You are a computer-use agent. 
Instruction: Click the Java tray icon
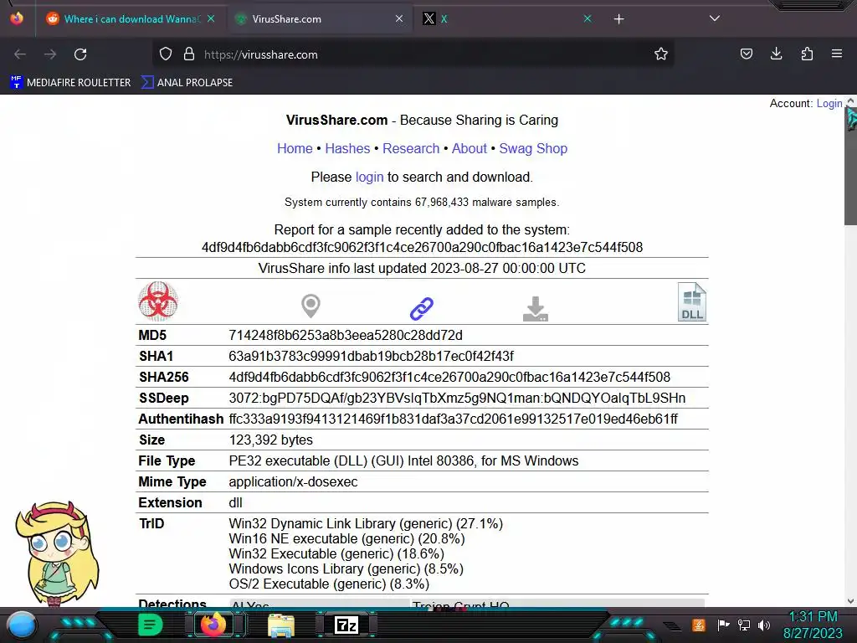(x=699, y=625)
